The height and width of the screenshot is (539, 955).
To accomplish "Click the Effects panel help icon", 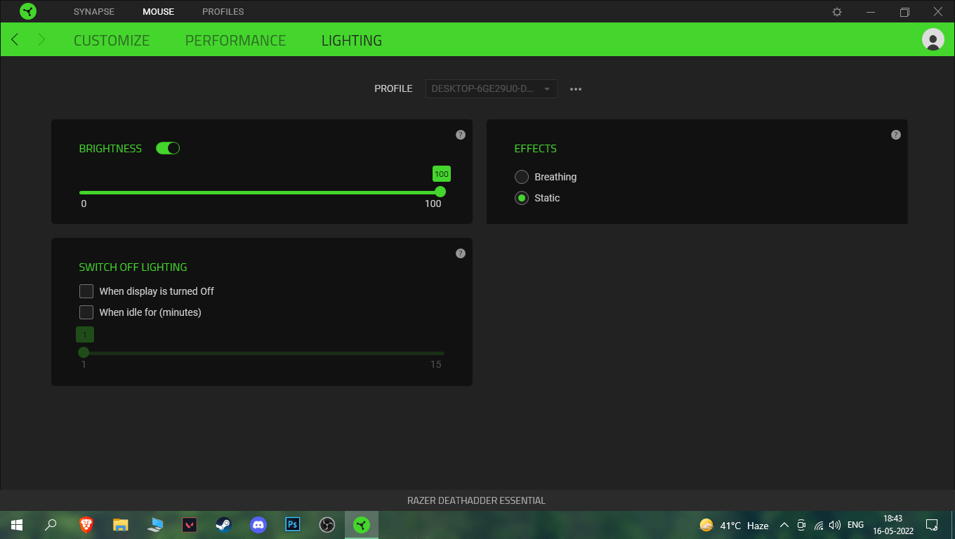I will pos(895,135).
